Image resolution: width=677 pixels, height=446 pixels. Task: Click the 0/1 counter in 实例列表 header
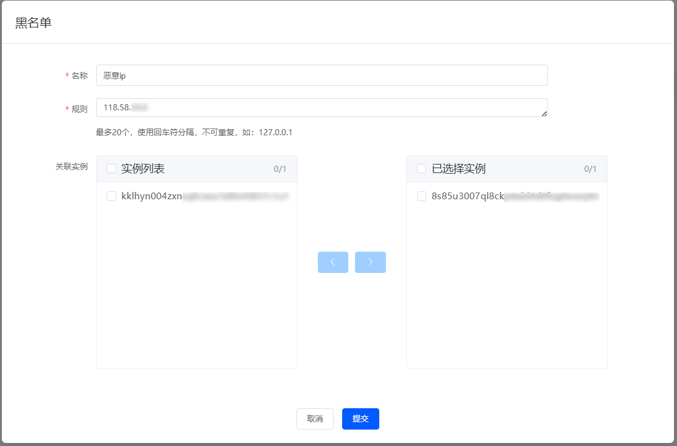pyautogui.click(x=280, y=169)
